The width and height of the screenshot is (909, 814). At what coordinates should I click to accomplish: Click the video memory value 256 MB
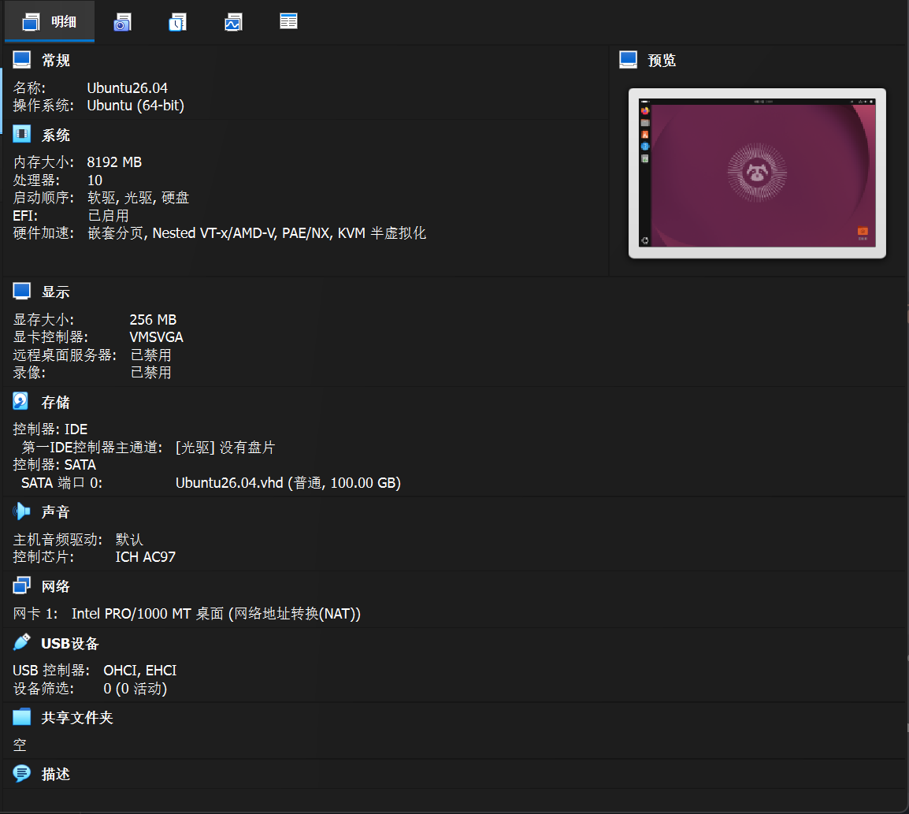(x=153, y=320)
